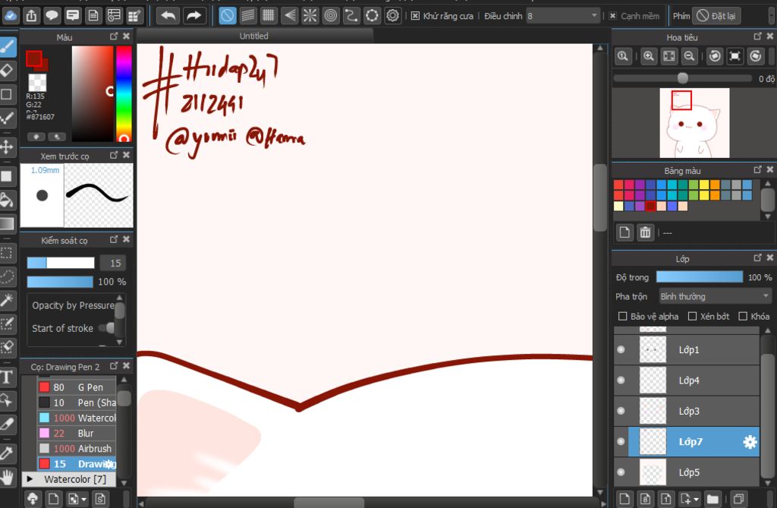Hide layer Lớp1
Viewport: 777px width, 508px height.
(621, 350)
